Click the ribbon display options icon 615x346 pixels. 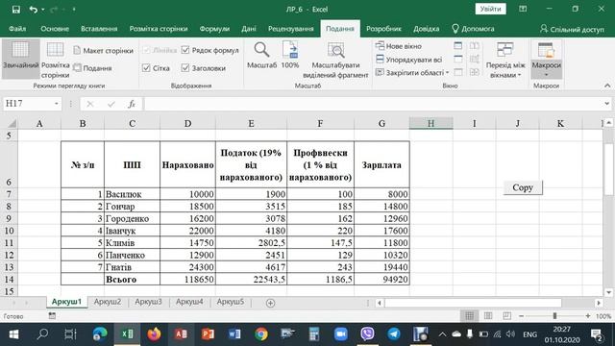pyautogui.click(x=523, y=9)
